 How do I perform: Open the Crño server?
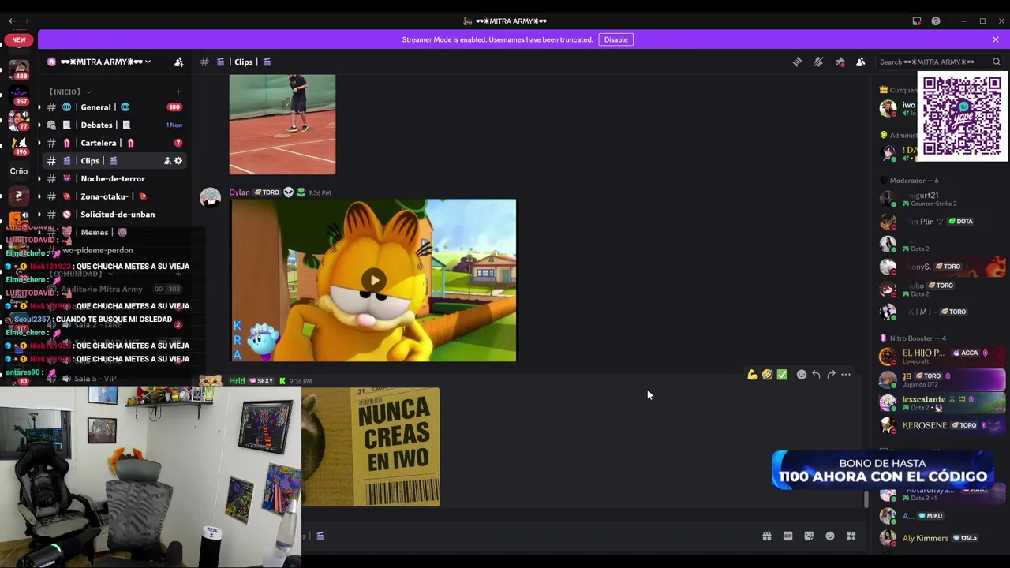(19, 170)
